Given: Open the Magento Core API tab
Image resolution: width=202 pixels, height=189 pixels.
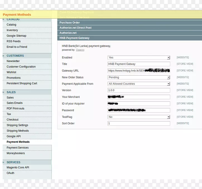Looking at the screenshot, I should (x=18, y=168).
